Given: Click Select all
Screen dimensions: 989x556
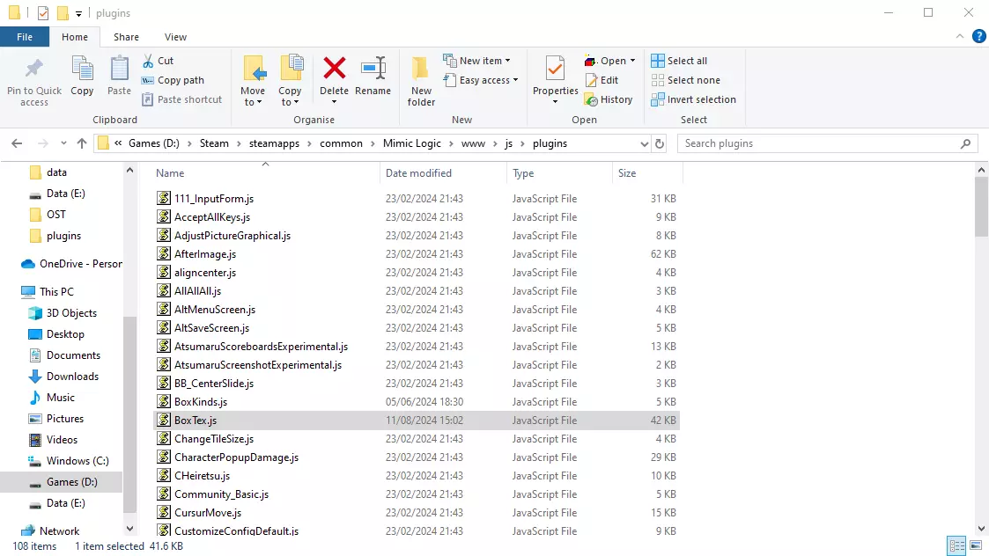Looking at the screenshot, I should (x=679, y=61).
